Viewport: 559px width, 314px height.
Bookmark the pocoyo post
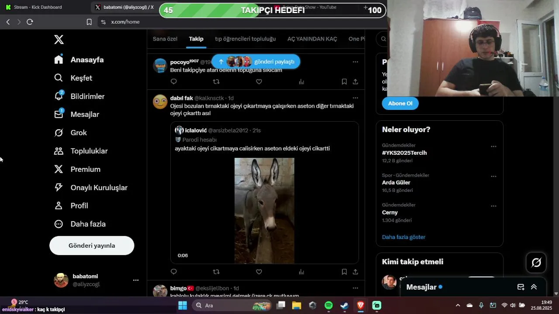point(344,82)
